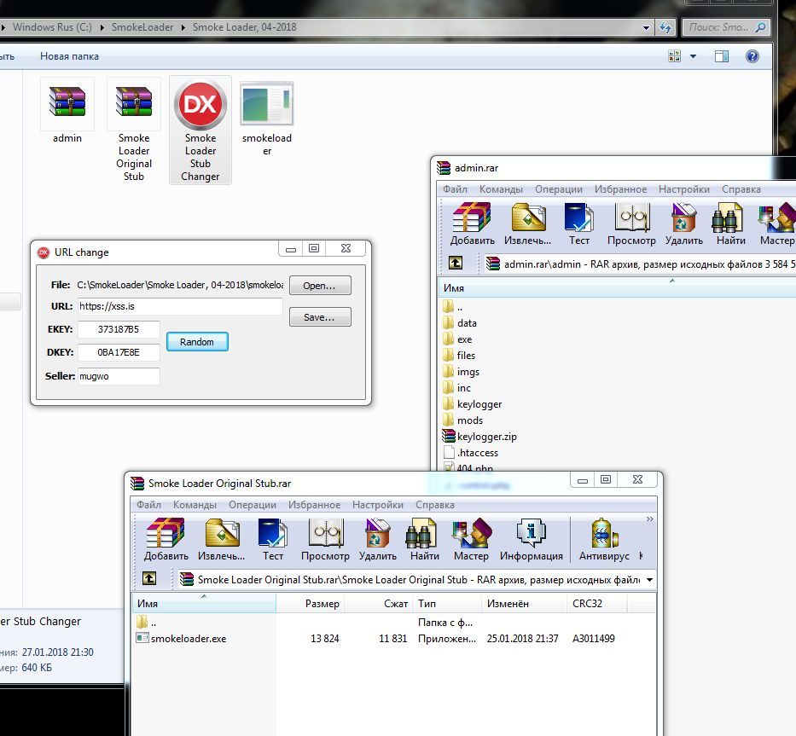Click Антивирус in Smoke Loader Original Stub.rar toolbar
The image size is (796, 736).
[604, 540]
